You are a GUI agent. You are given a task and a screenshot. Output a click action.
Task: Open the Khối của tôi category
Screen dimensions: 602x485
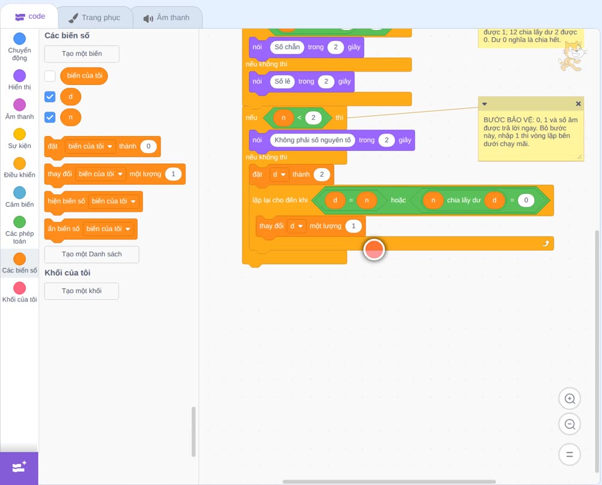click(x=20, y=292)
